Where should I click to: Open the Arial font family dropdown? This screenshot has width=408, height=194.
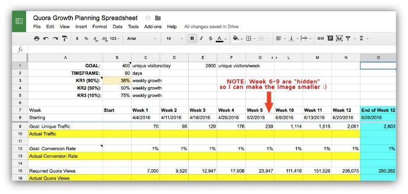pyautogui.click(x=142, y=38)
